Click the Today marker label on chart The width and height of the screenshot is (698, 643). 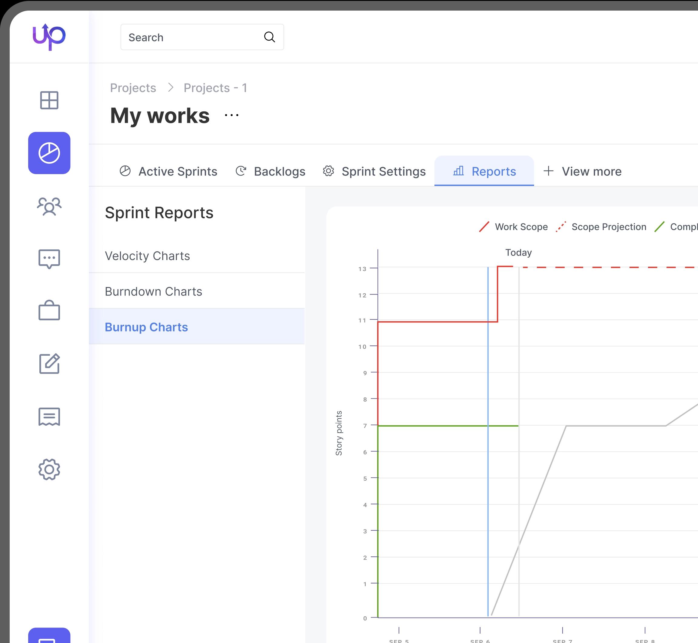pos(518,252)
